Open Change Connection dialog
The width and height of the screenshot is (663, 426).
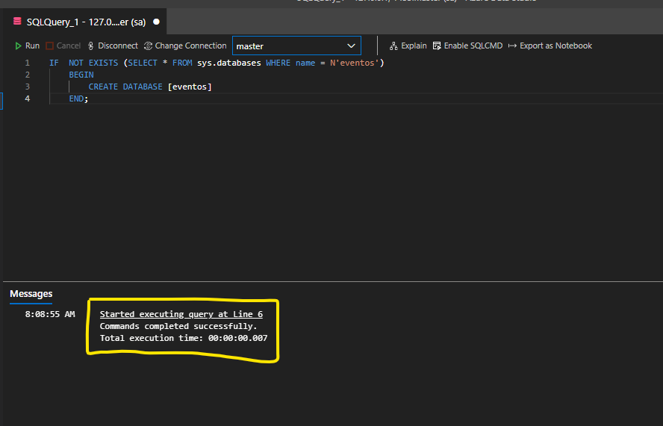[185, 46]
